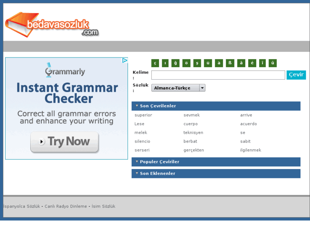Open recent translation 'silencio'
The width and height of the screenshot is (310, 232).
(x=142, y=141)
